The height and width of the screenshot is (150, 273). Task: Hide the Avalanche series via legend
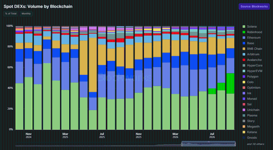click(252, 60)
